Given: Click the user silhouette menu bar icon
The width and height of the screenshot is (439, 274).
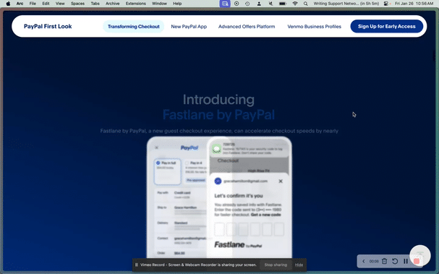Looking at the screenshot, I should [x=259, y=4].
